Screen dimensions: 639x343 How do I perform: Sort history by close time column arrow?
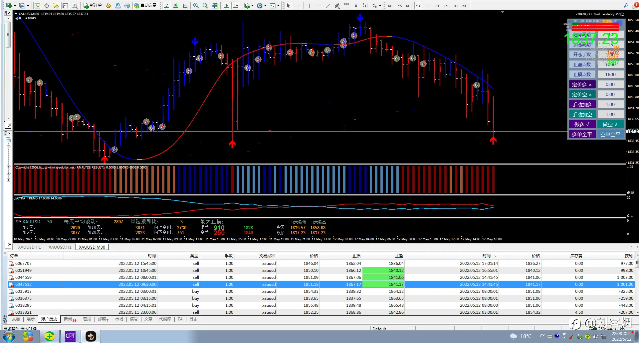pyautogui.click(x=496, y=256)
